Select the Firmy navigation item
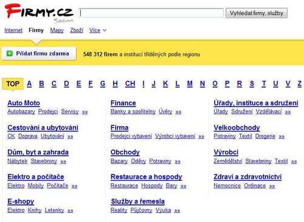 point(36,30)
